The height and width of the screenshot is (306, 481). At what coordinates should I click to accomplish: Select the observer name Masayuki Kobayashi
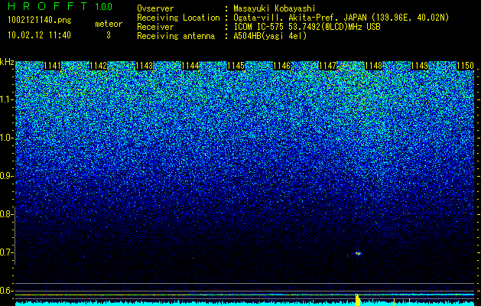(275, 8)
